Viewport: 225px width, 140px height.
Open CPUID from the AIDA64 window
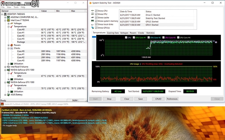click(158, 99)
